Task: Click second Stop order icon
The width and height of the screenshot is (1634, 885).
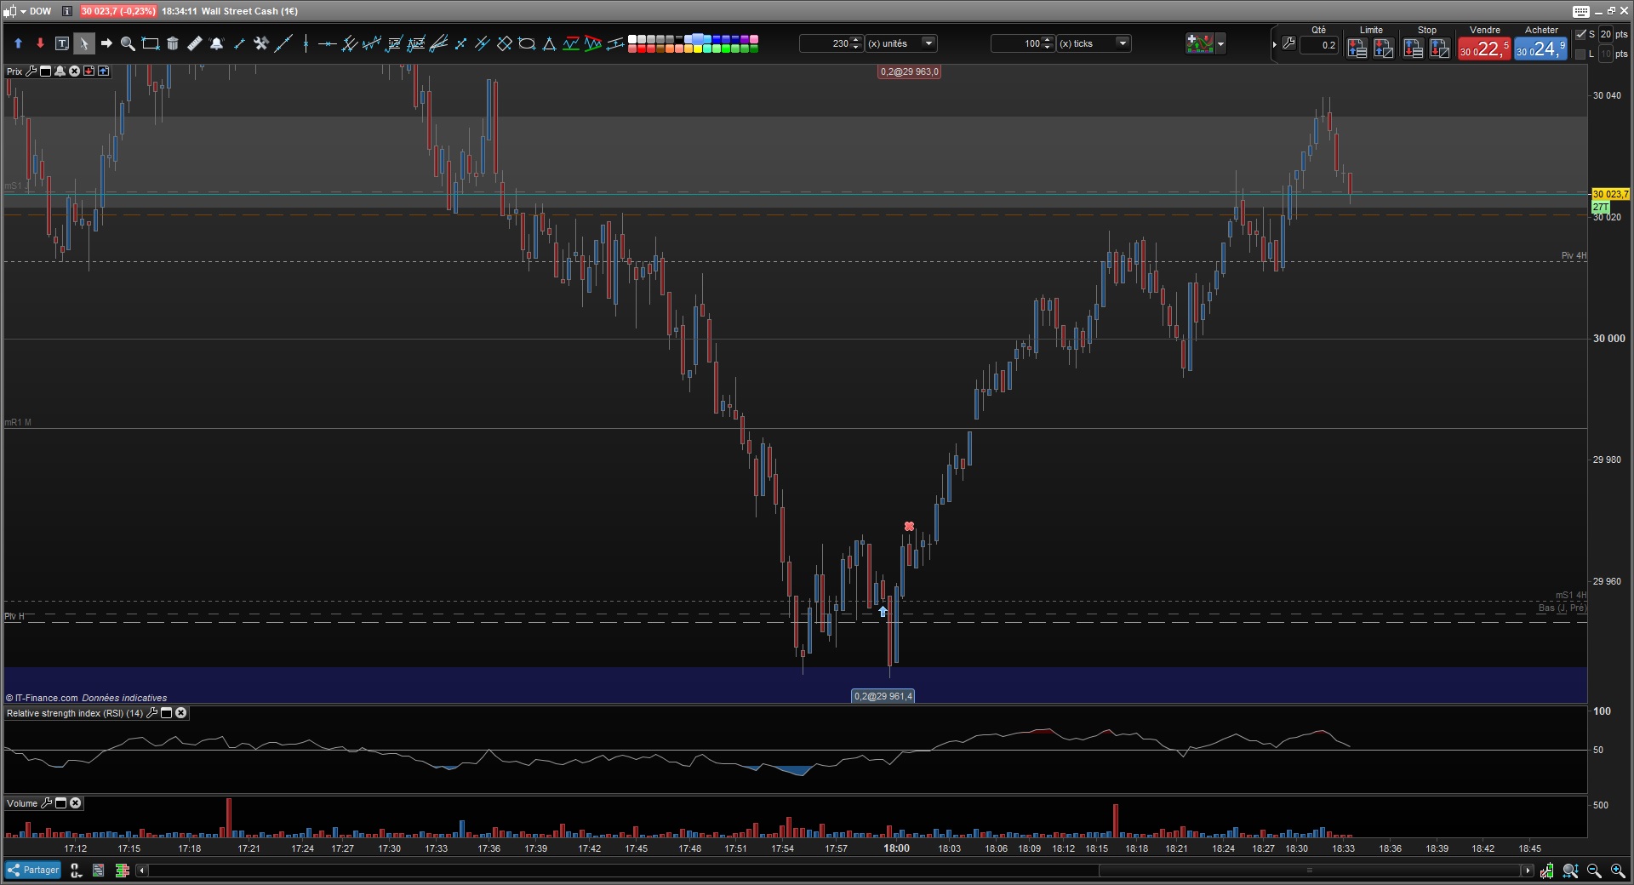Action: (1440, 49)
